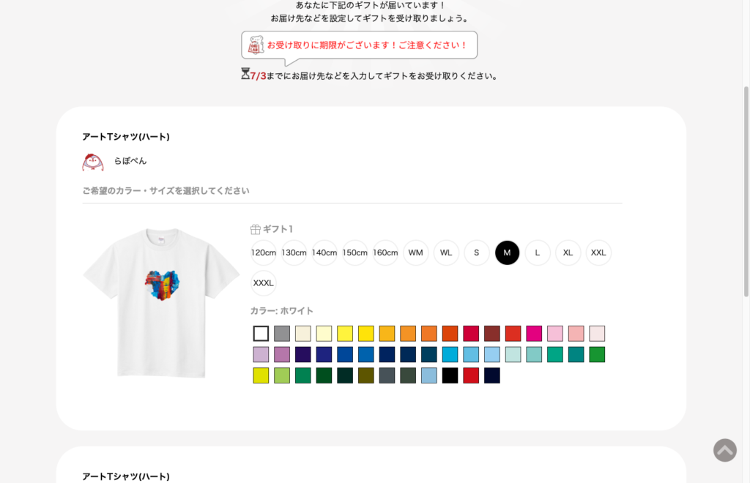Select size 120cm
750x483 pixels.
click(x=264, y=253)
